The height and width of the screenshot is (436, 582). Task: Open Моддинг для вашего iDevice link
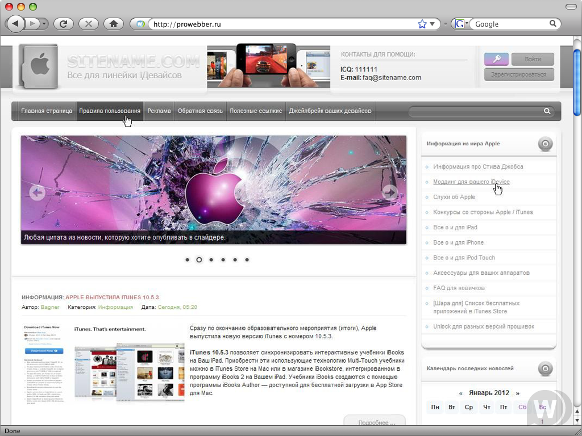(x=471, y=182)
